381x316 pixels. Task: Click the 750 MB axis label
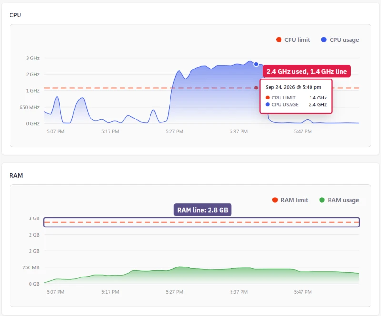coord(31,267)
